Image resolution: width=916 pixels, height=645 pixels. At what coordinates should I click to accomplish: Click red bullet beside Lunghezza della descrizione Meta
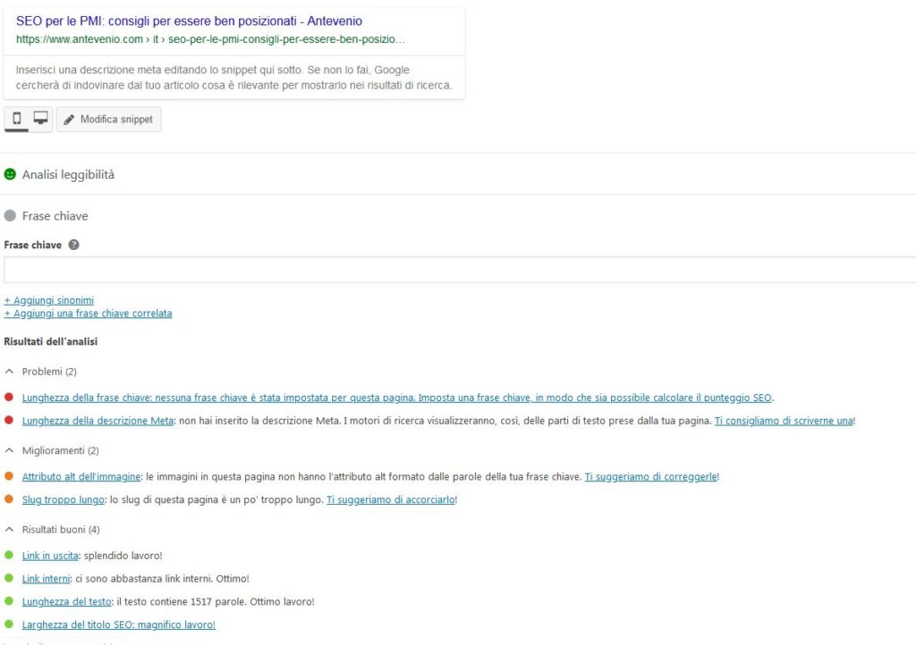click(9, 420)
